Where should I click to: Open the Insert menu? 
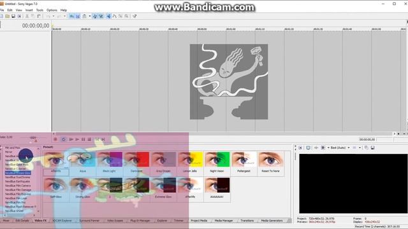point(29,10)
